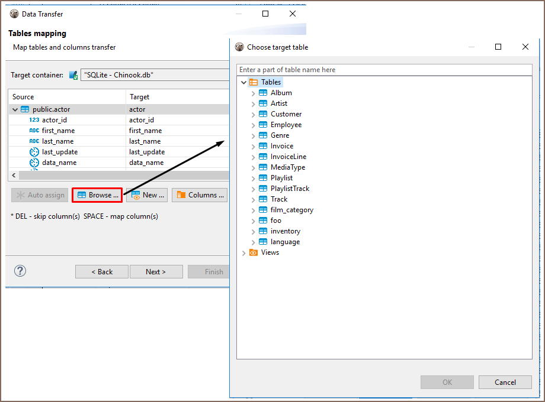
Task: Expand the Views tree node
Action: [243, 252]
